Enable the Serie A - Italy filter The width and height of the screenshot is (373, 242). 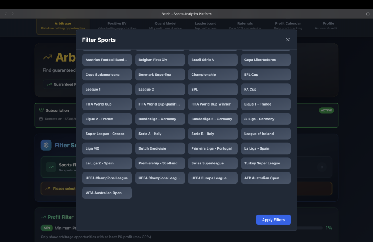[x=160, y=134]
